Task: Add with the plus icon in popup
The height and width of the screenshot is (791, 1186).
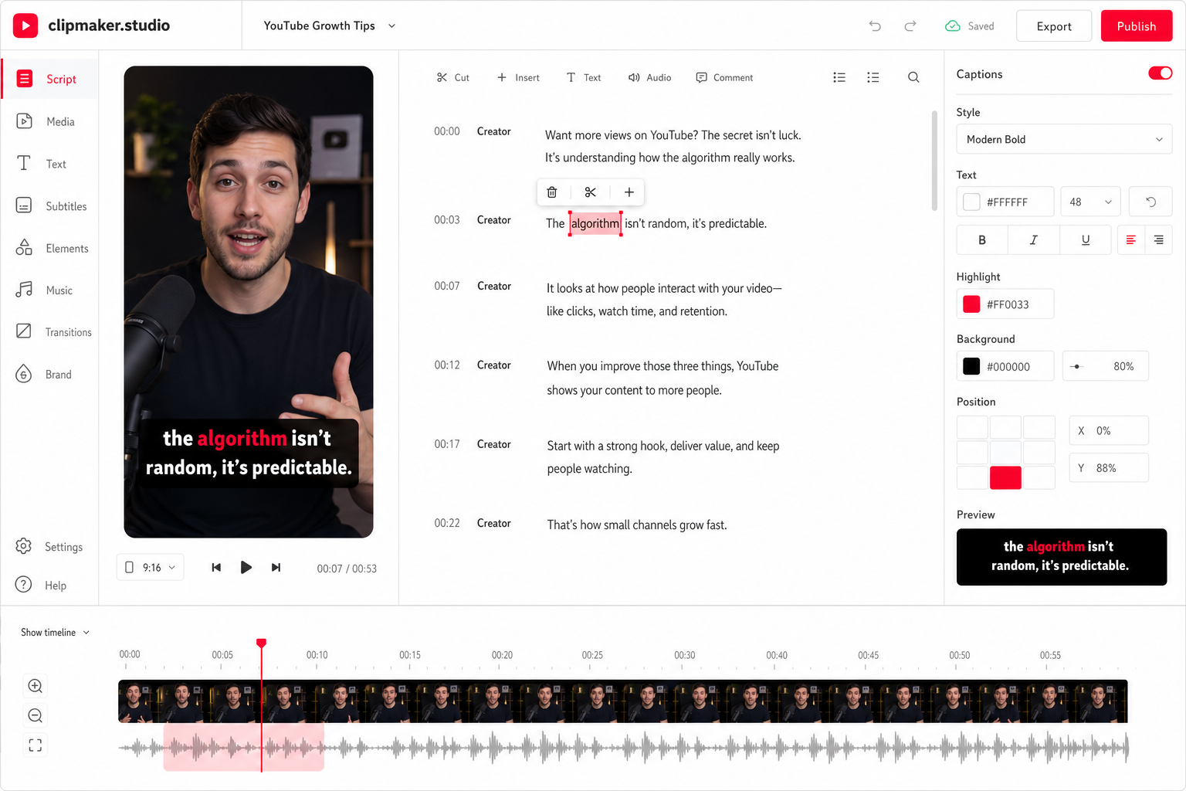Action: pyautogui.click(x=629, y=192)
